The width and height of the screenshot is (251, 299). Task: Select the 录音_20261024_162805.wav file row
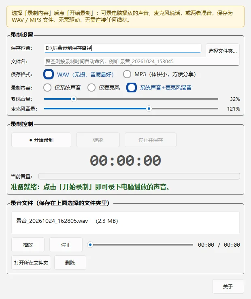(125, 221)
